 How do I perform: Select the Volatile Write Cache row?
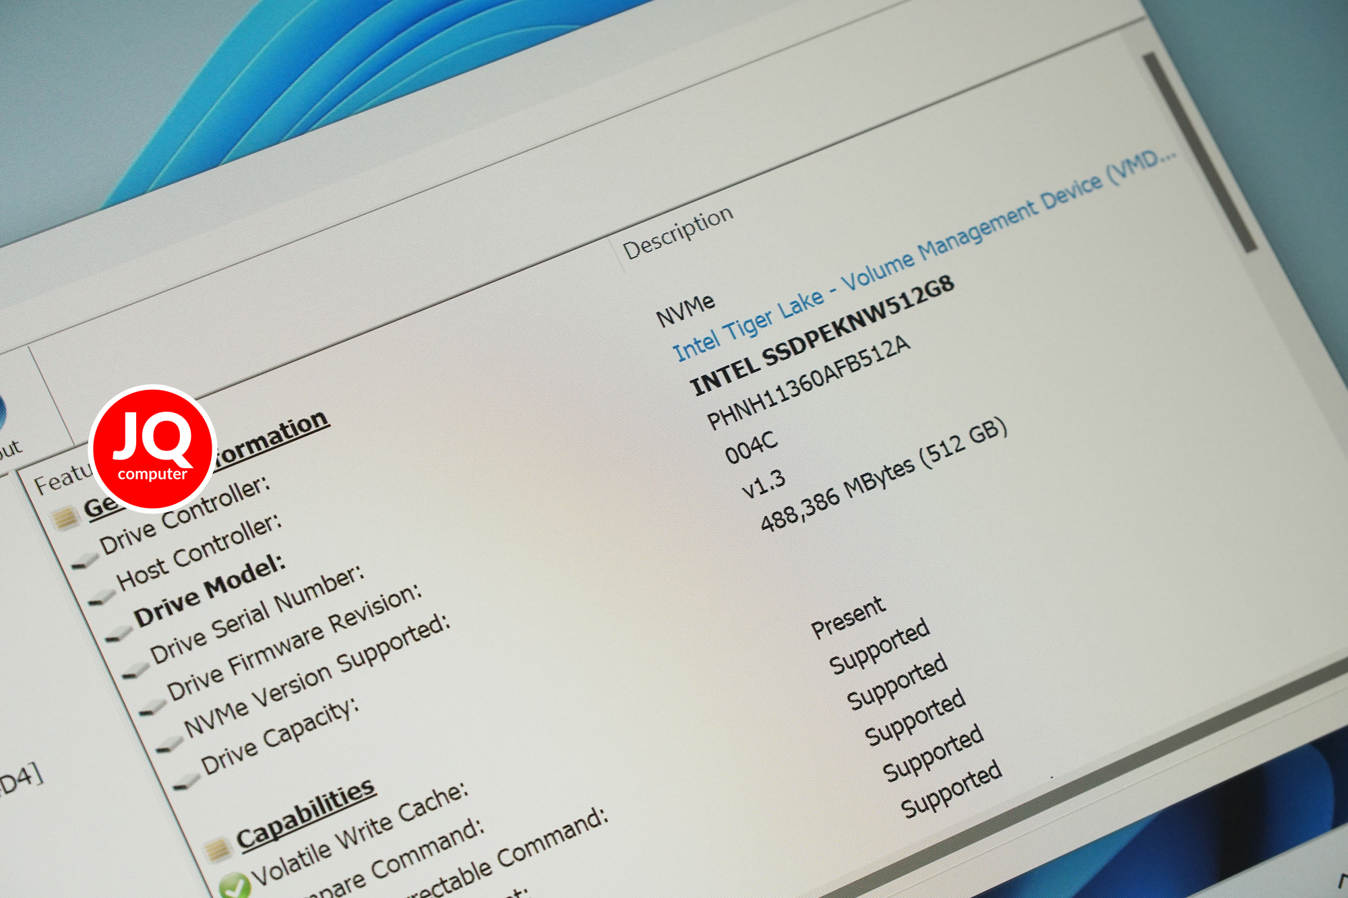point(360,834)
